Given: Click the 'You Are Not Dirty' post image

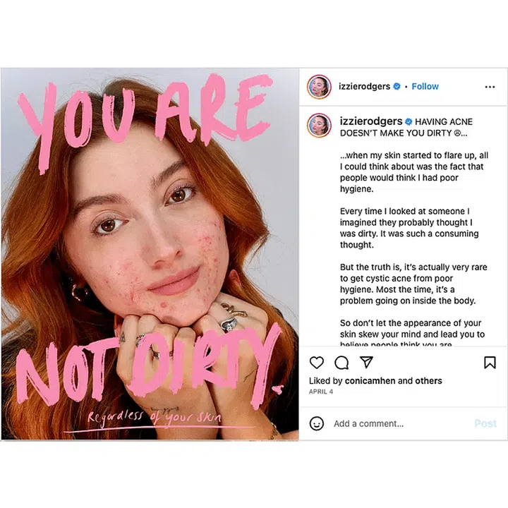Looking at the screenshot, I should tap(150, 254).
